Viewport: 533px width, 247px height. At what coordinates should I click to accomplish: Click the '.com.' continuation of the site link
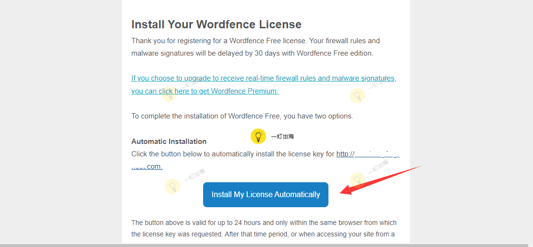(x=147, y=166)
